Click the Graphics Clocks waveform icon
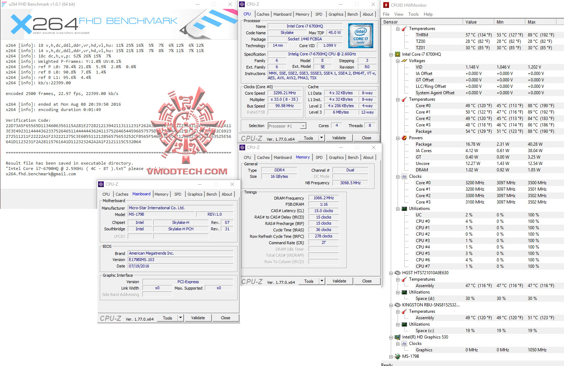This screenshot has height=366, width=564. (x=404, y=344)
